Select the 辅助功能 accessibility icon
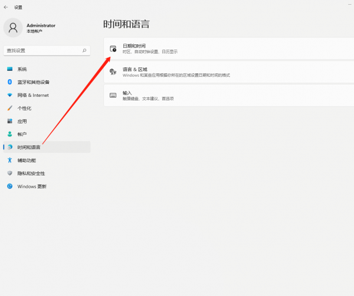 click(9, 160)
